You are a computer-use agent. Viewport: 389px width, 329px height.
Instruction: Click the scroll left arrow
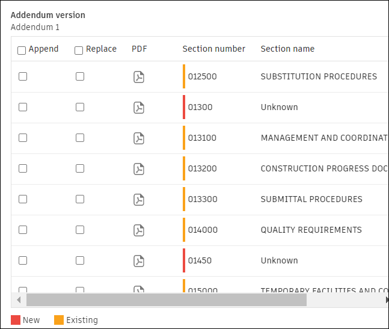19,300
